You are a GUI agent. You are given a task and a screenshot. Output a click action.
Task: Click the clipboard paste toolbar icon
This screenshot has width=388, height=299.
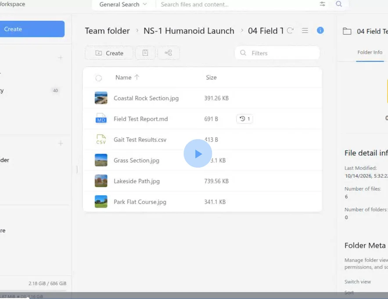click(x=145, y=53)
